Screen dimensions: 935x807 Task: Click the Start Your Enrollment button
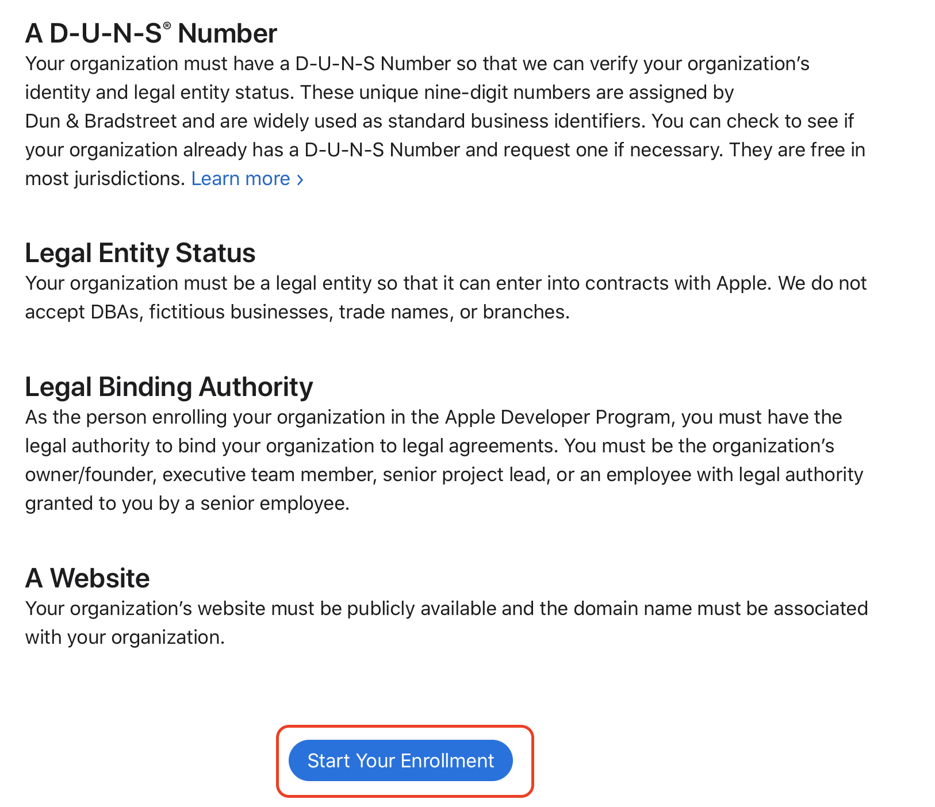(x=400, y=760)
